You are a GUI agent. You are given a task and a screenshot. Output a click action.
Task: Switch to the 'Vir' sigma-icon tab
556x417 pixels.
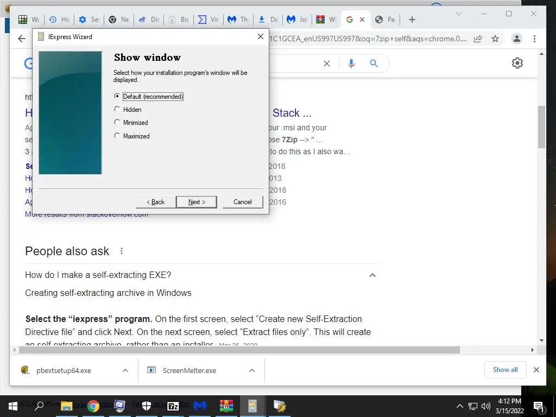[x=208, y=20]
